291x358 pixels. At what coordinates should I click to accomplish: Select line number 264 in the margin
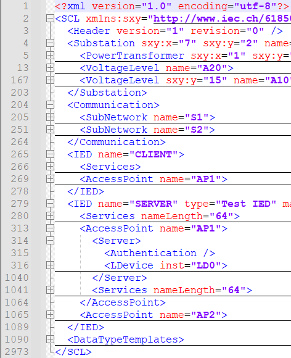pyautogui.click(x=20, y=142)
